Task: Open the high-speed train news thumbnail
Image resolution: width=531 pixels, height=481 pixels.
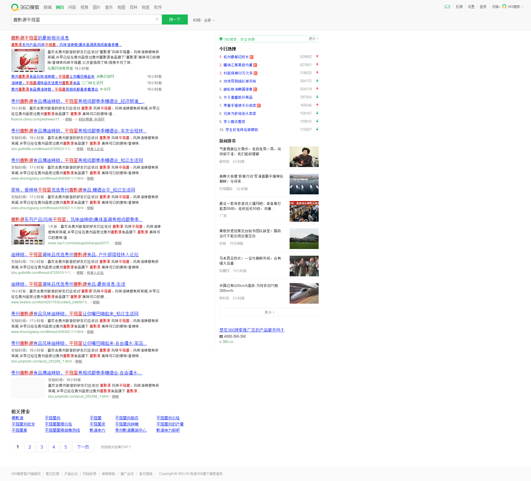Action: point(304,293)
